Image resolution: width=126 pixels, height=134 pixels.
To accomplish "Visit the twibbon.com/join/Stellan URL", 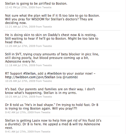I will [30, 77].
